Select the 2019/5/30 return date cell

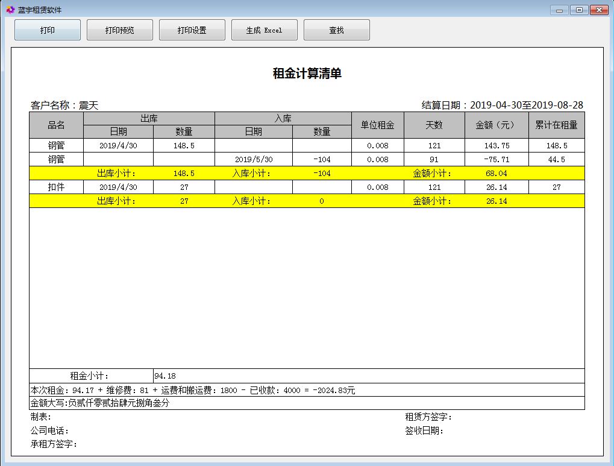(x=253, y=160)
